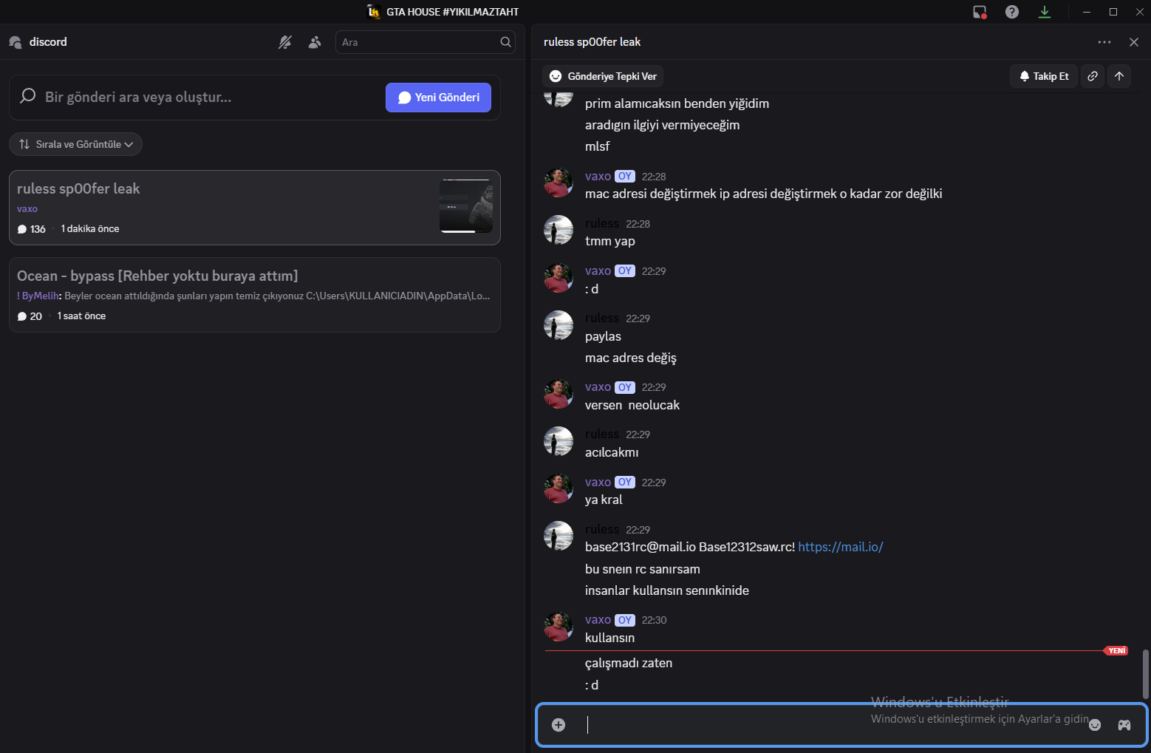The height and width of the screenshot is (753, 1151).
Task: Toggle the channel notification mute bell icon
Action: pyautogui.click(x=285, y=42)
